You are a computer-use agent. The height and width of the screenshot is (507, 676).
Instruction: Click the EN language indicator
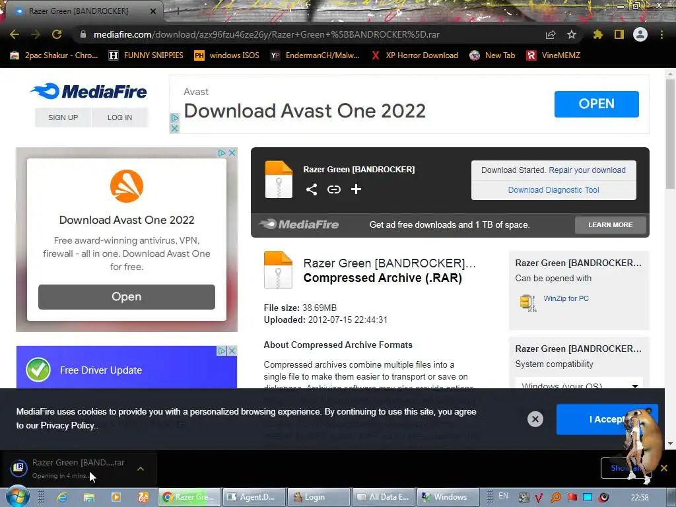503,496
